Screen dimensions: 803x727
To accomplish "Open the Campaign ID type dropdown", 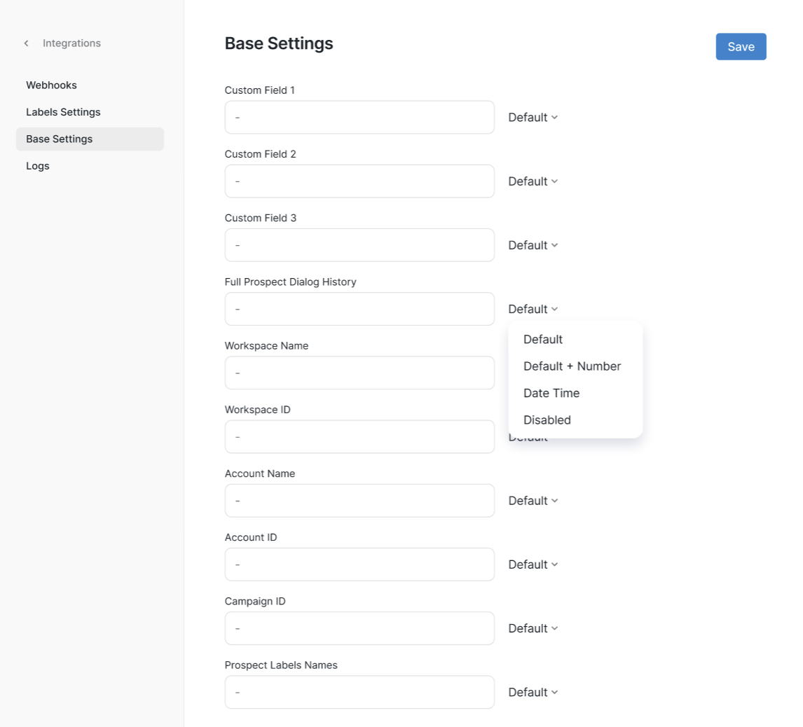I will pyautogui.click(x=533, y=628).
